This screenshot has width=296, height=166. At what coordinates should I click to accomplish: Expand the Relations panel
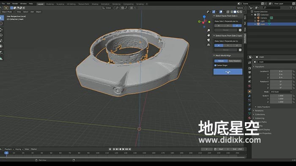pos(254,111)
